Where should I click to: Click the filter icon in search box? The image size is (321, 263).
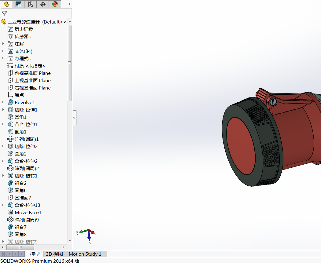[x=4, y=13]
